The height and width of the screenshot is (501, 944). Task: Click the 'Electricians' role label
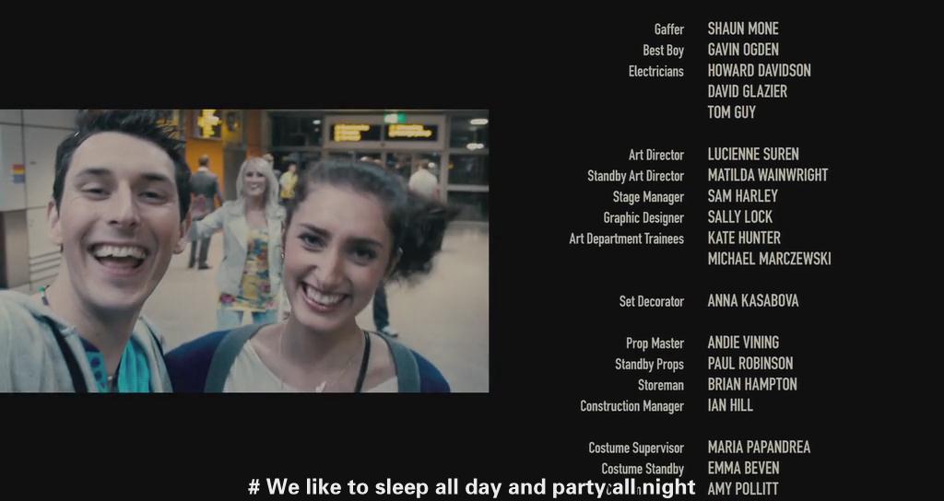pyautogui.click(x=655, y=71)
